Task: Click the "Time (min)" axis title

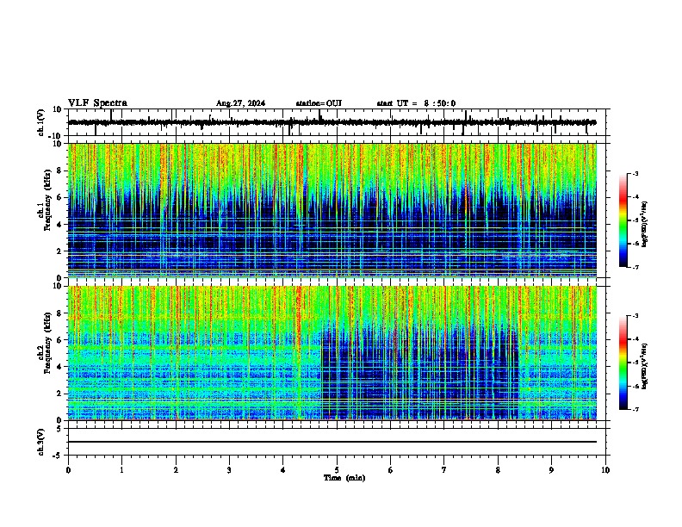Action: (344, 478)
